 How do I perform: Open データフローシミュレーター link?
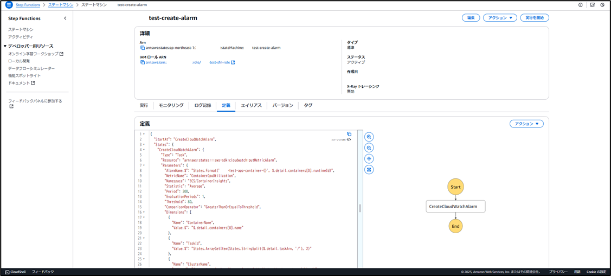coord(31,68)
